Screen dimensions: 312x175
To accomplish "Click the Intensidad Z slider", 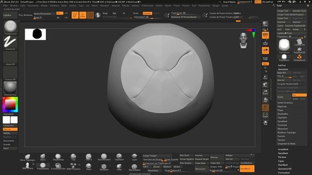I will [x=147, y=17].
